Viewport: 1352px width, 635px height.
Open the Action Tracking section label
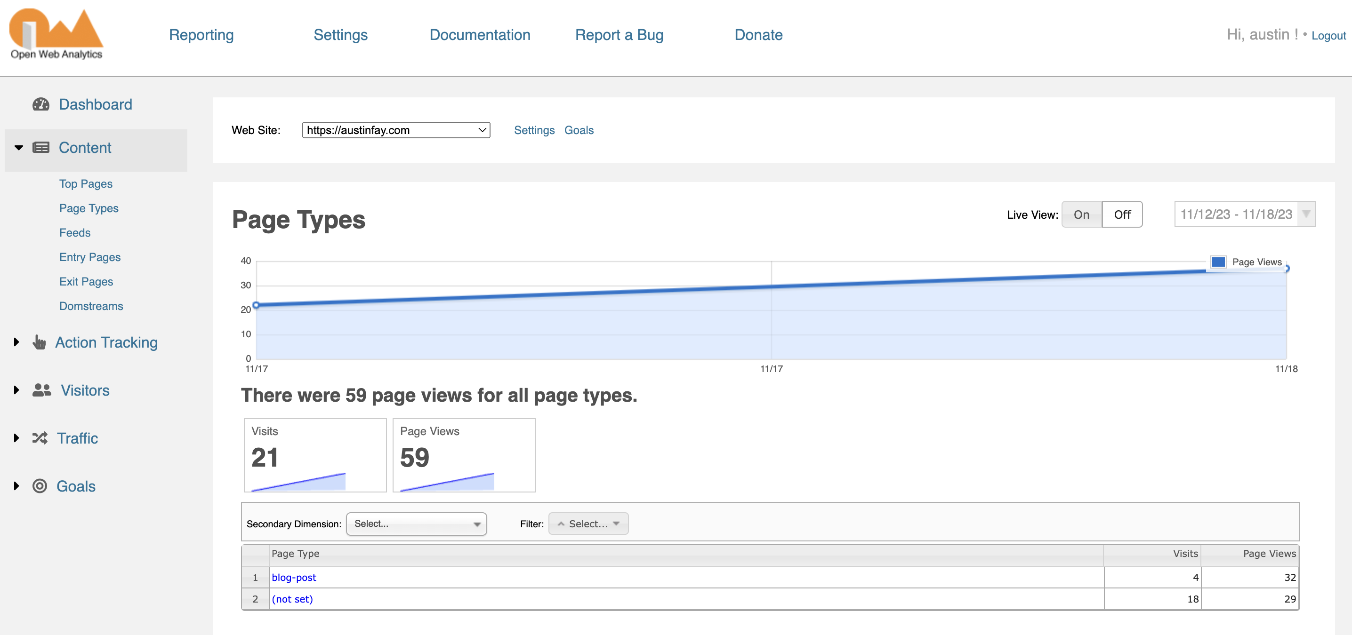[106, 342]
